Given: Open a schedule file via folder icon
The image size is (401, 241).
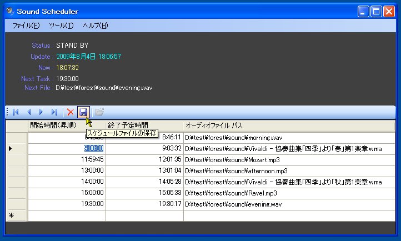Looking at the screenshot, I should tap(99, 112).
